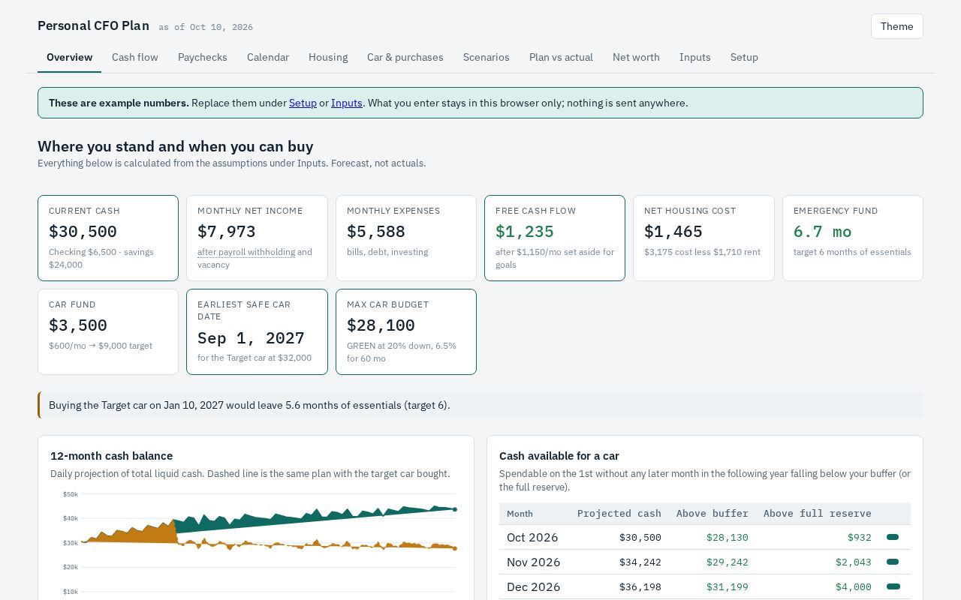961x600 pixels.
Task: Open the Car & purchases tab
Action: pyautogui.click(x=405, y=57)
